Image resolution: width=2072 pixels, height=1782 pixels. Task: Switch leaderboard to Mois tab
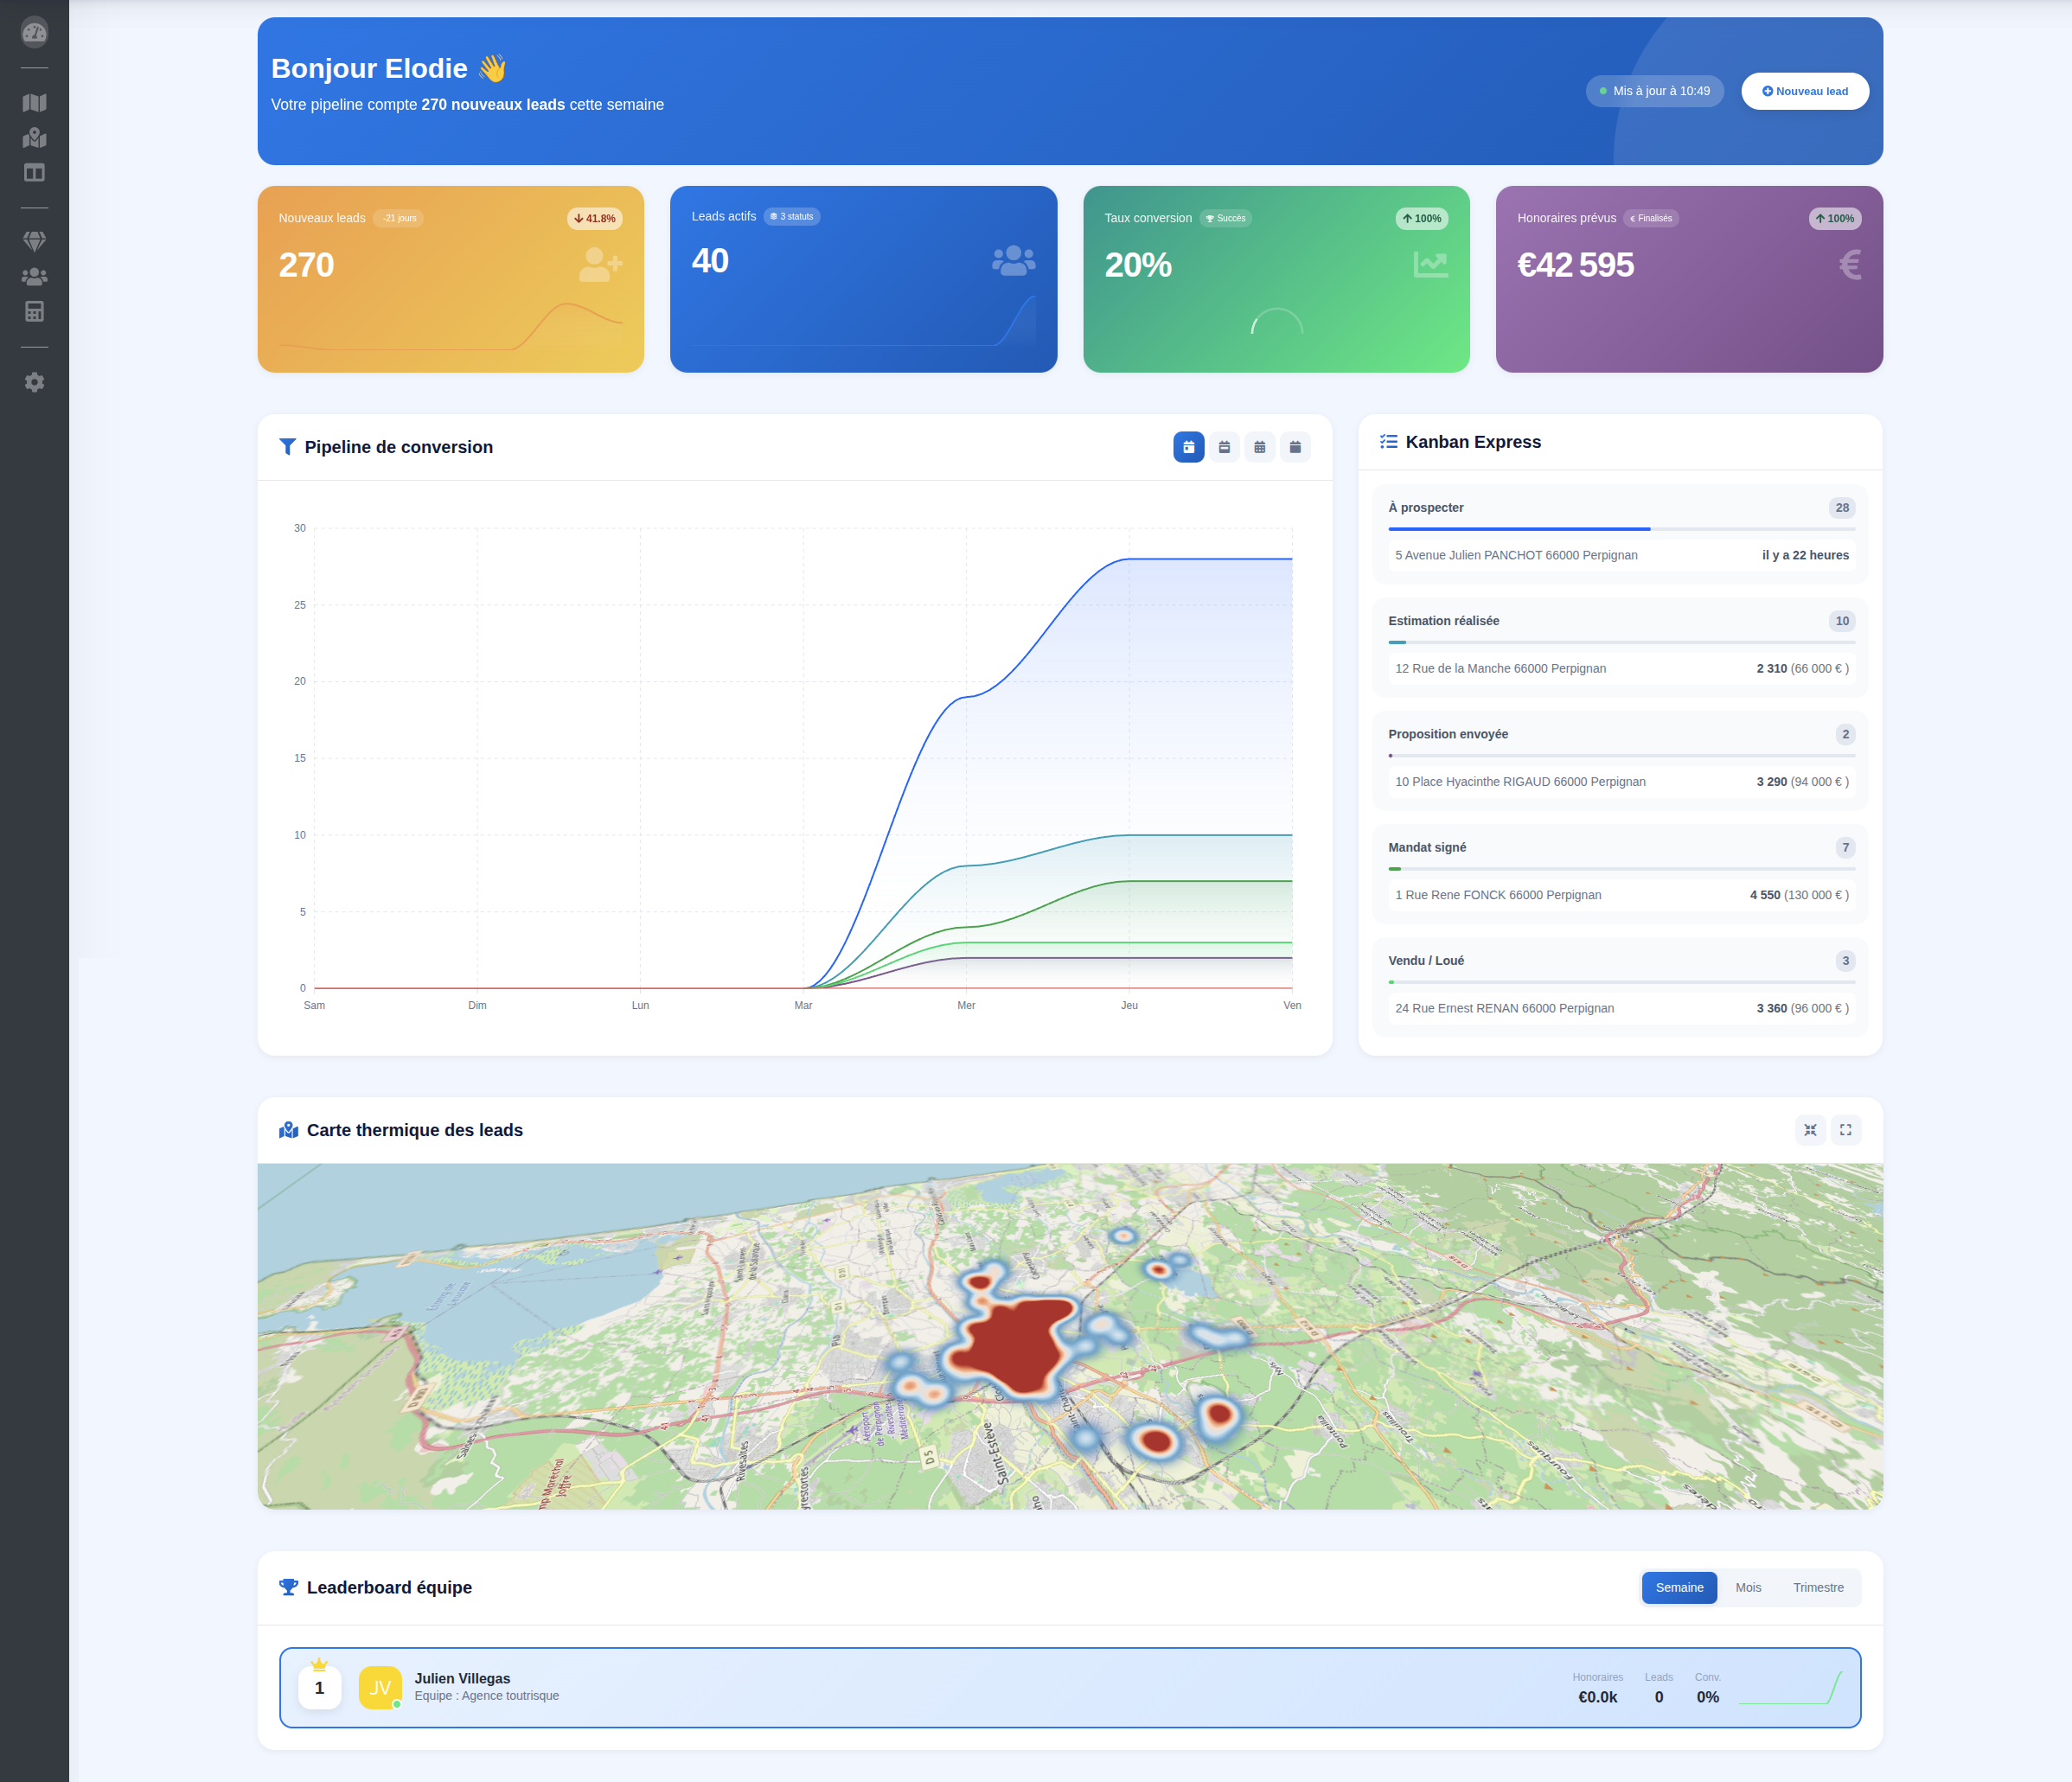(x=1748, y=1587)
